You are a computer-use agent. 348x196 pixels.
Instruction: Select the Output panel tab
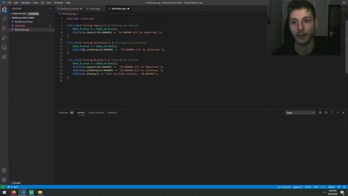(x=81, y=113)
